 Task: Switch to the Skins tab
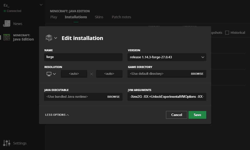tap(99, 17)
